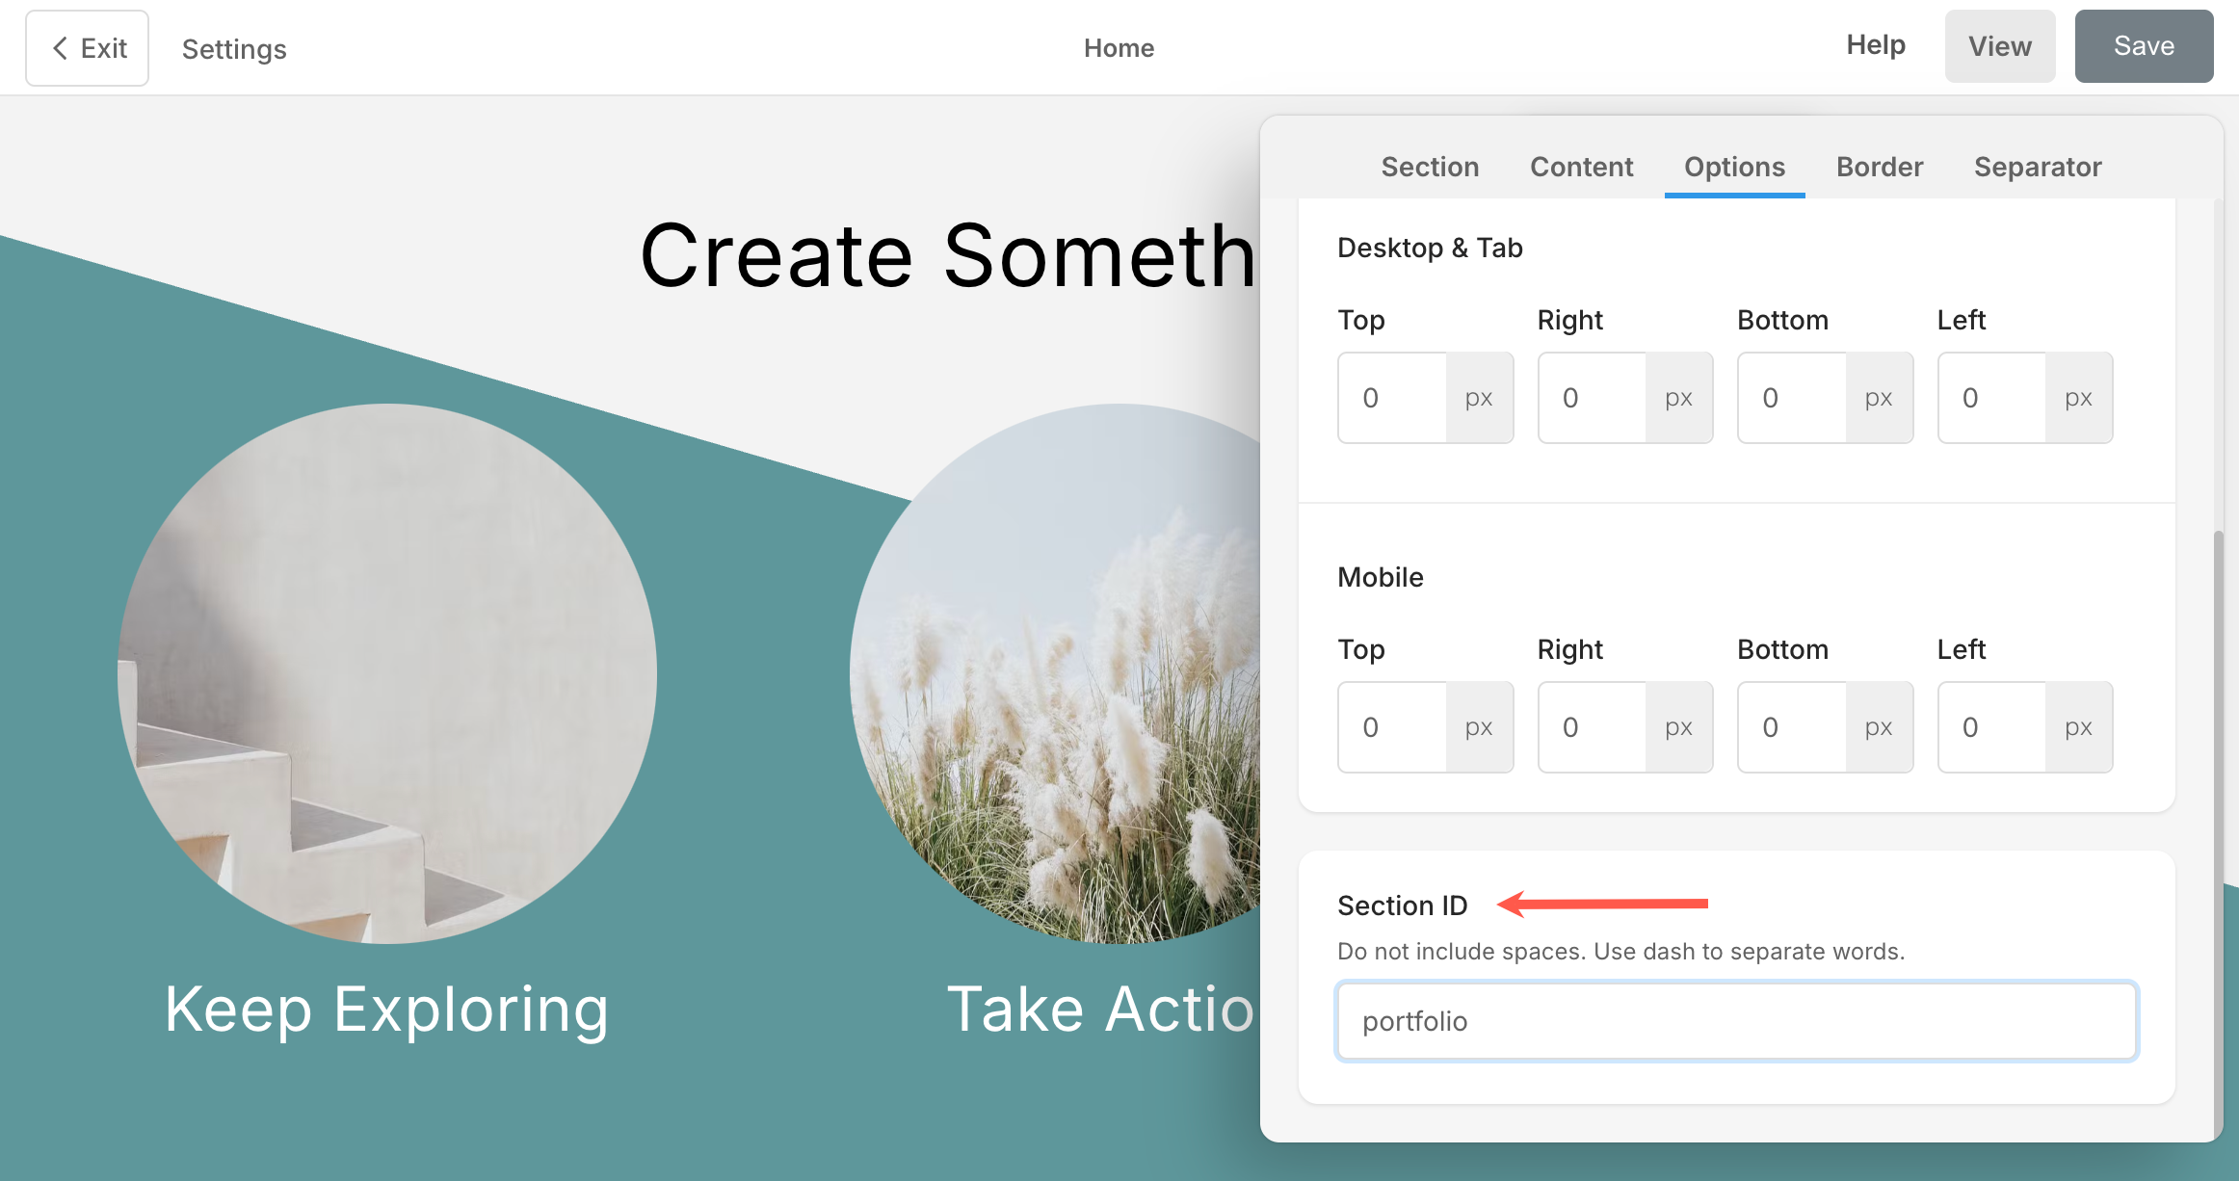Click the Desktop & Tab label
This screenshot has height=1181, width=2239.
(1430, 248)
